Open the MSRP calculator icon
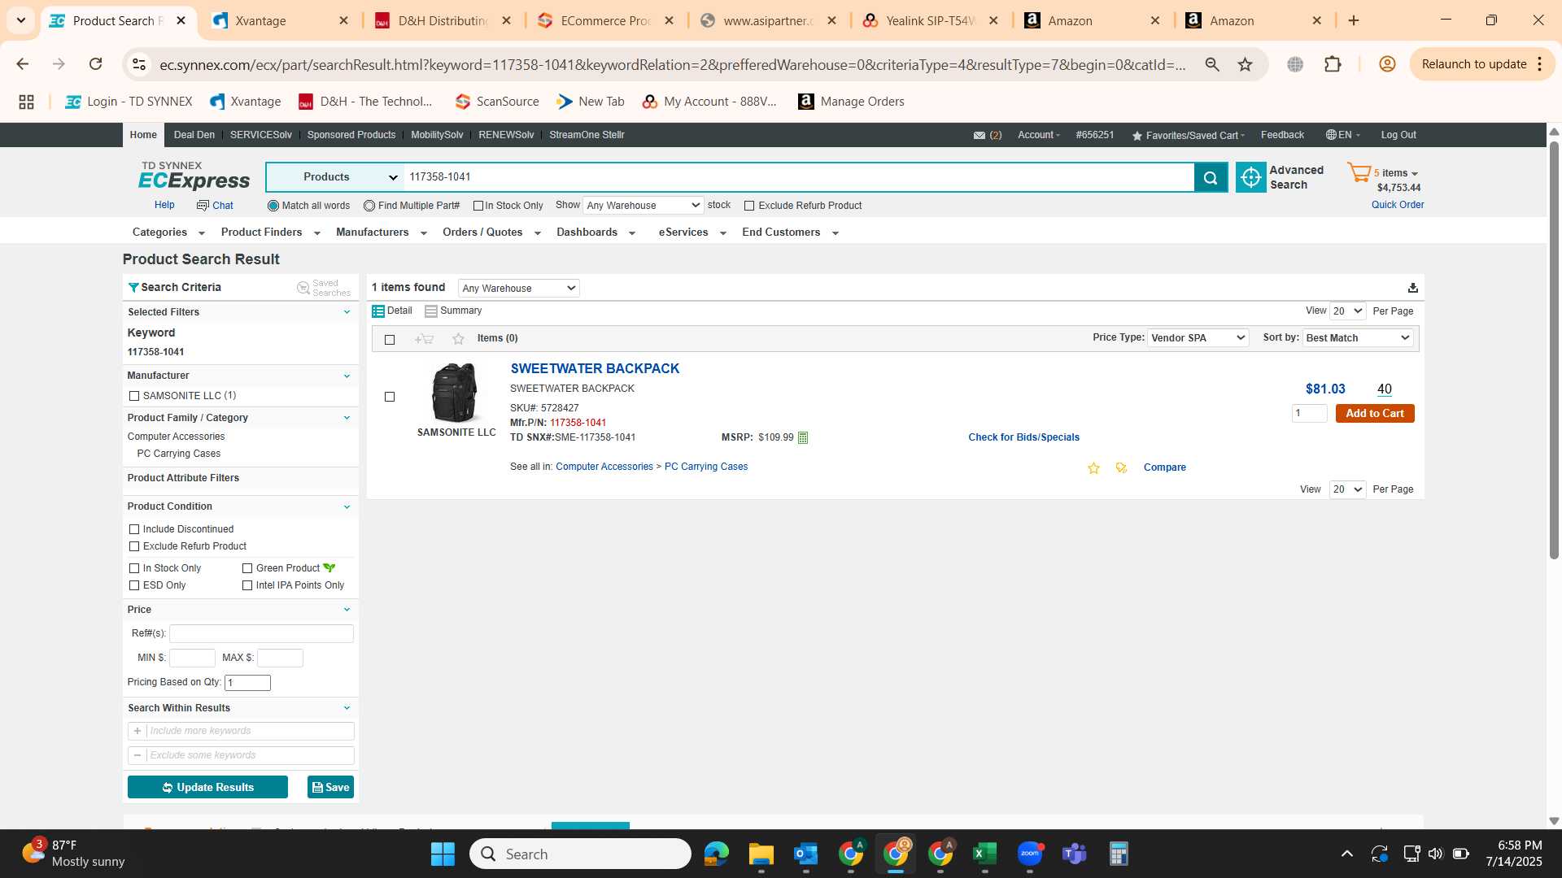The height and width of the screenshot is (878, 1562). [803, 438]
